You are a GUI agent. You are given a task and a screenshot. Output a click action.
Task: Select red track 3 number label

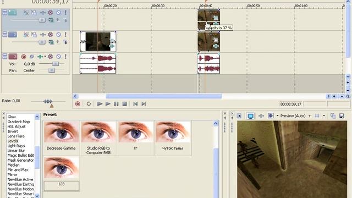[x=13, y=56]
